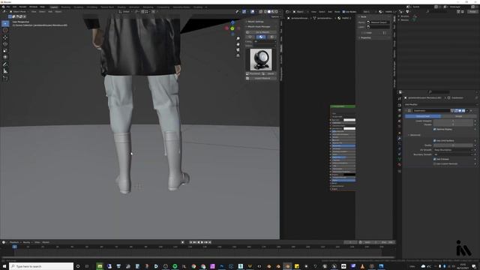The height and width of the screenshot is (270, 480).
Task: Click the green Y axis gizmo ball
Action: 232,28
